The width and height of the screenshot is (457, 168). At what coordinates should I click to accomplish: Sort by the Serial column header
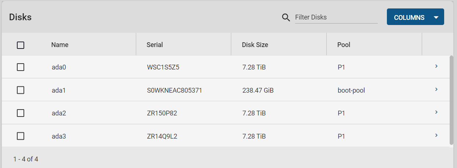(x=155, y=45)
